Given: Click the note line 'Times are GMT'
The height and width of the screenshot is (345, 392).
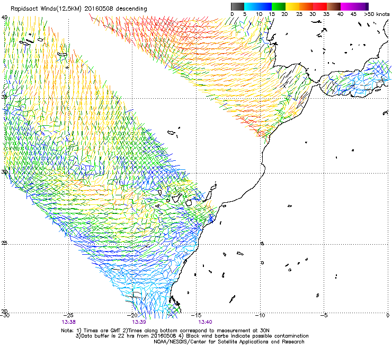Looking at the screenshot, I should coord(101,331).
